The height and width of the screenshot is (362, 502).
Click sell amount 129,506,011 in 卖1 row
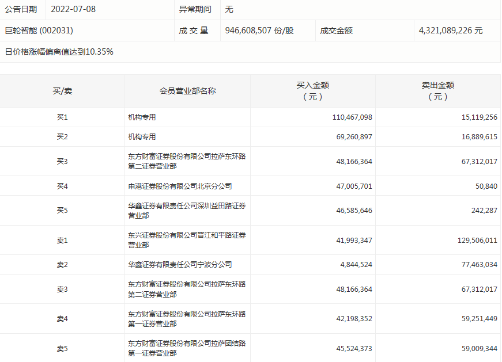pyautogui.click(x=475, y=241)
